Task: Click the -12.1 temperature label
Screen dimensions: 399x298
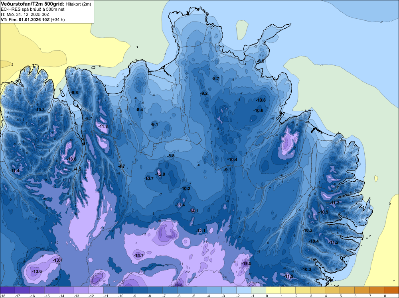Action: [x=200, y=231]
